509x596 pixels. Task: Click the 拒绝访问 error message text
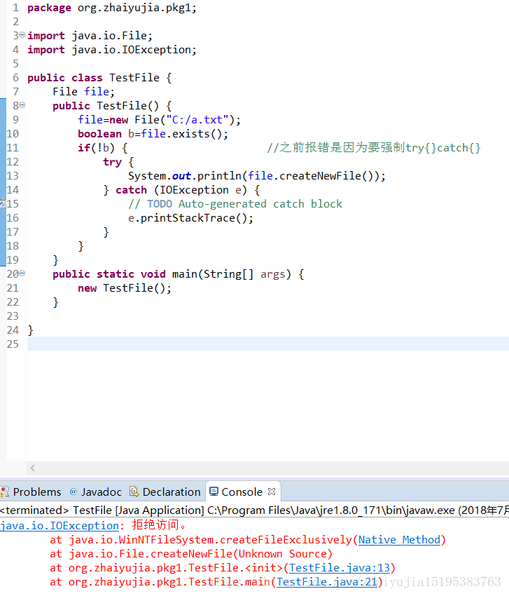pyautogui.click(x=160, y=525)
